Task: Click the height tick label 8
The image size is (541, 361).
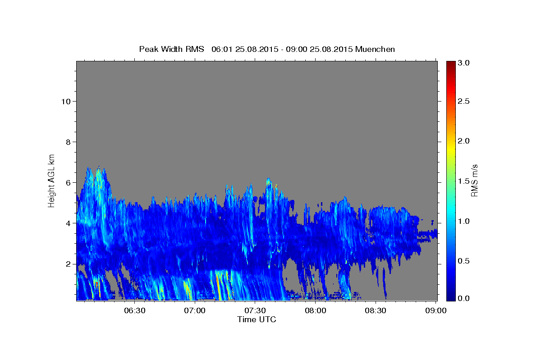Action: (69, 142)
